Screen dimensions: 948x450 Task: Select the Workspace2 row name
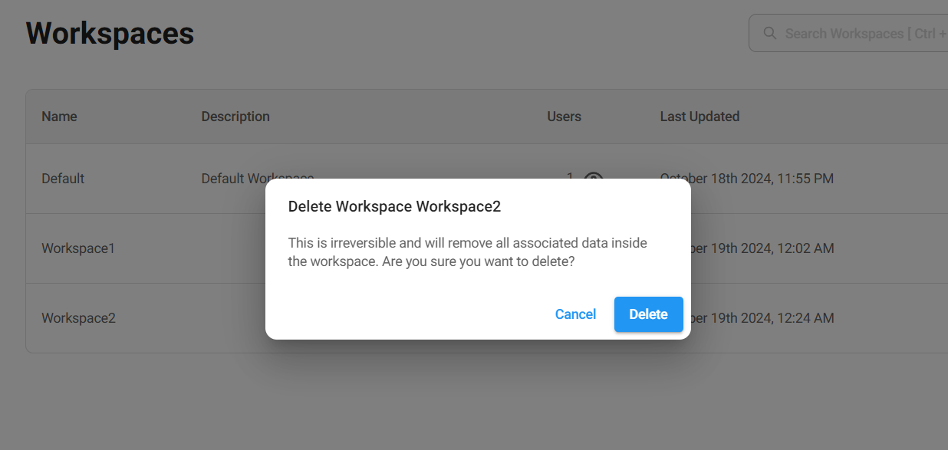(x=78, y=318)
